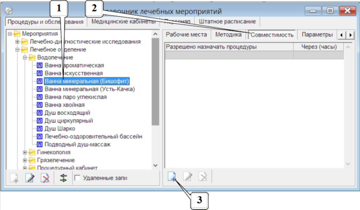Expand "Лечебно-диагностические исследования" node
Viewport: 360px width, 210px height.
[17, 42]
